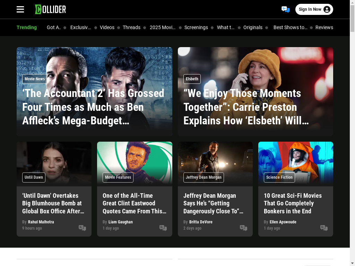Click the Science Fiction tag

279,177
